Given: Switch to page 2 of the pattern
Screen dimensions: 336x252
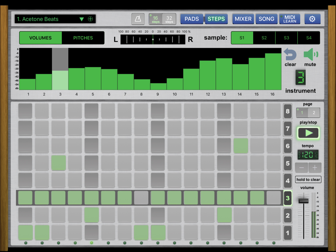Looking at the screenshot, I should pyautogui.click(x=314, y=112).
